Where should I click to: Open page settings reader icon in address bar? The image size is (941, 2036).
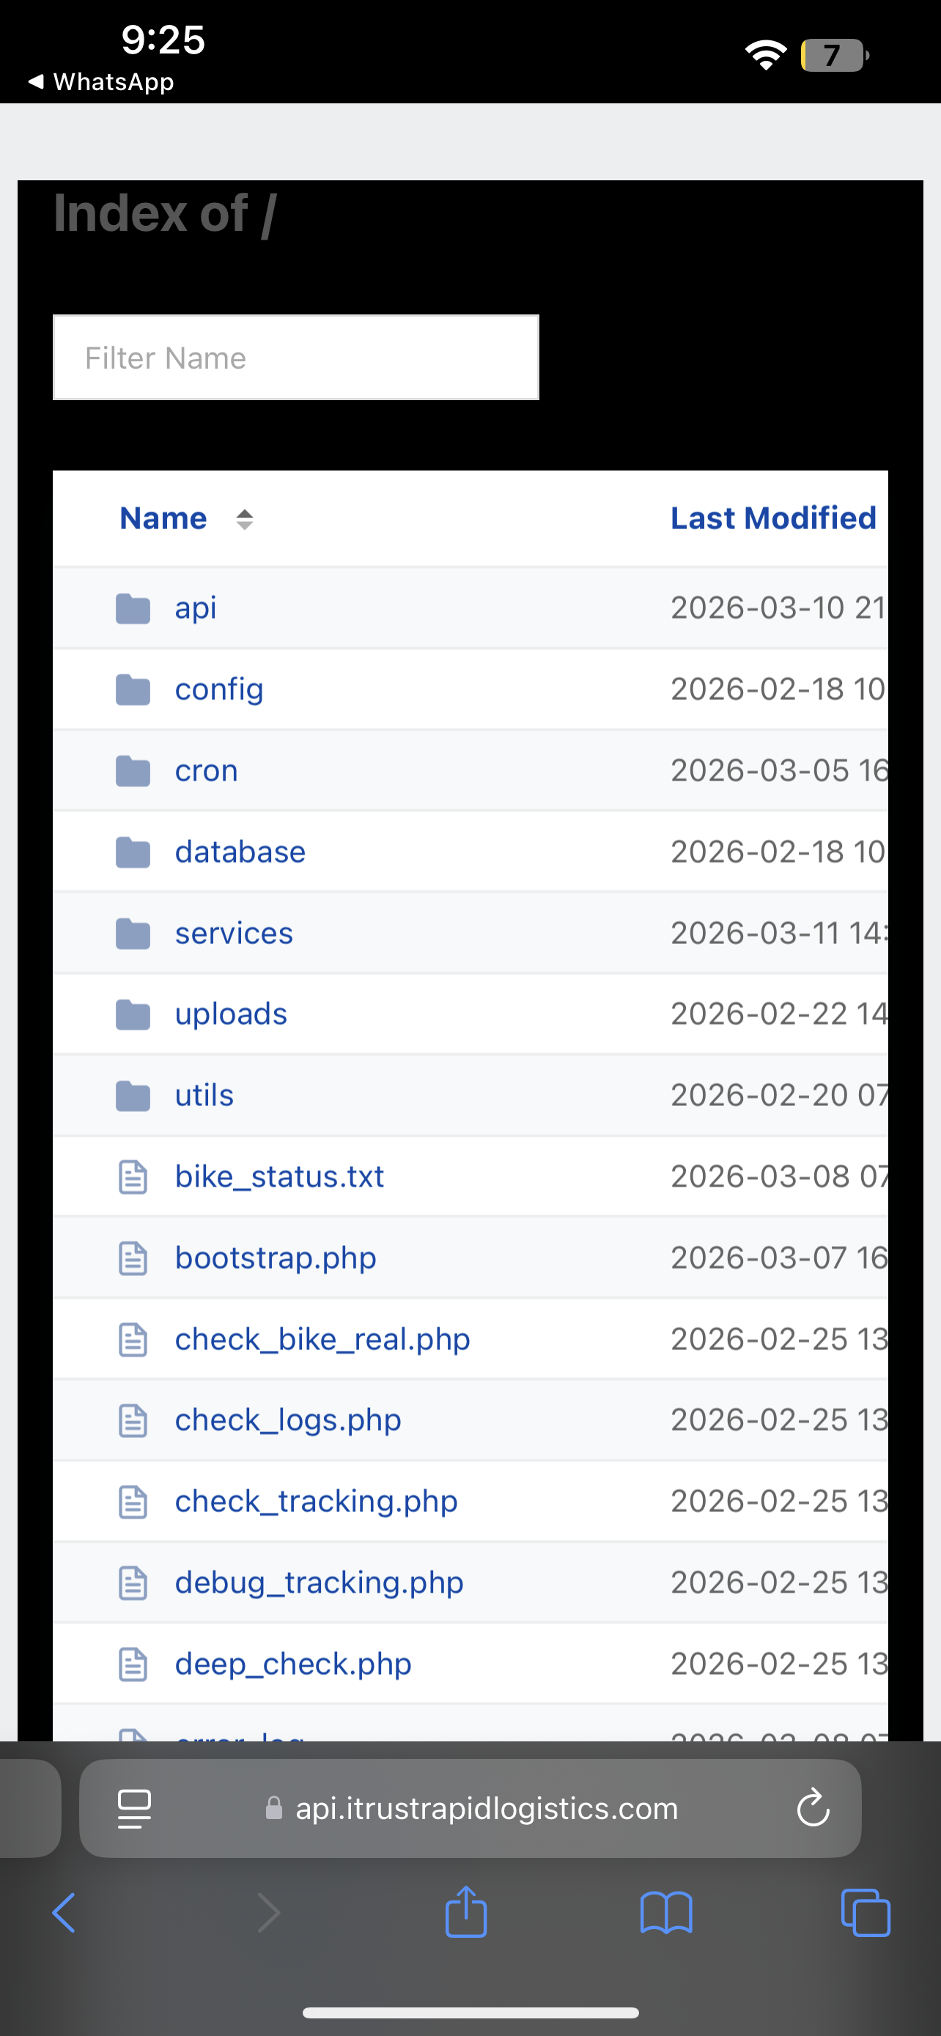tap(134, 1808)
